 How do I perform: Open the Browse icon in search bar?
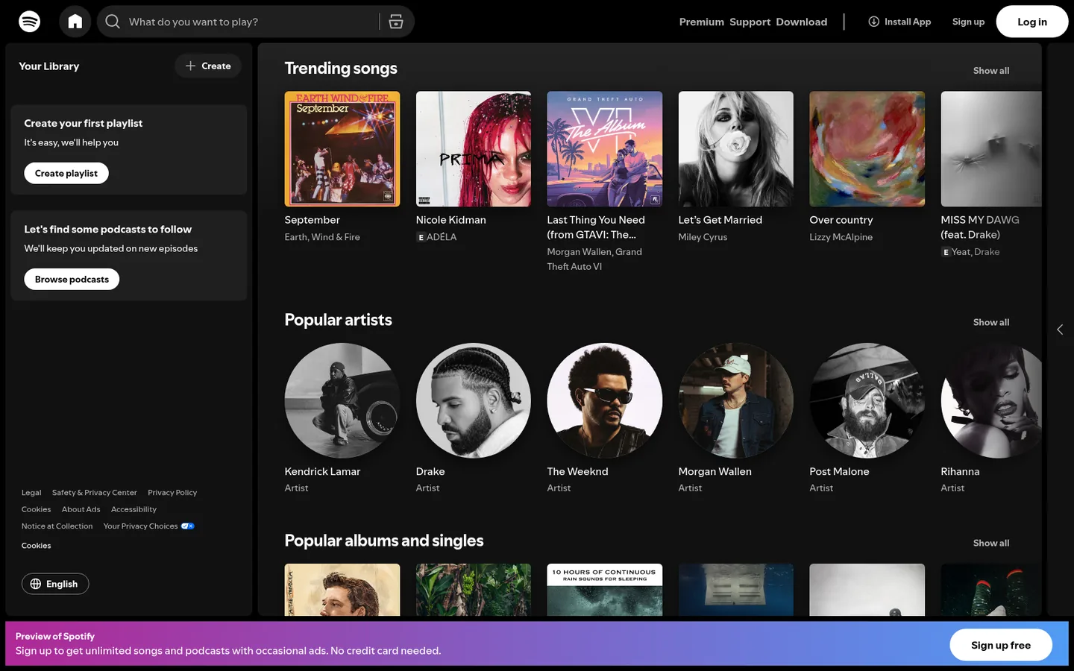[x=396, y=22]
